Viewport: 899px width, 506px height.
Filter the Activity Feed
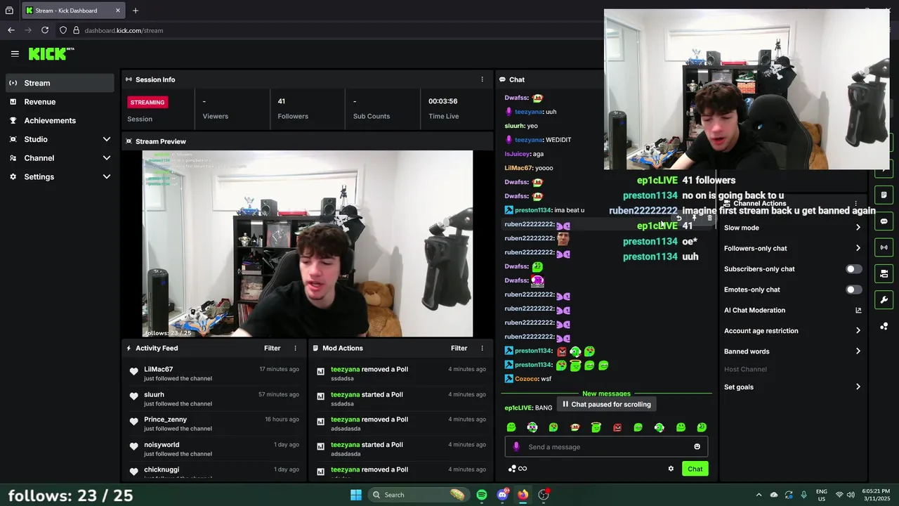[272, 348]
